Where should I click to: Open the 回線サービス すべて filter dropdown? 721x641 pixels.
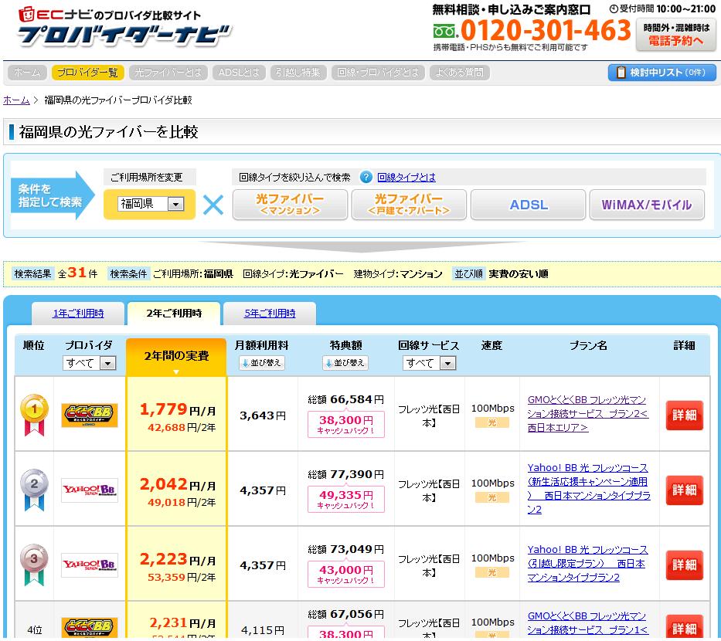pyautogui.click(x=429, y=363)
